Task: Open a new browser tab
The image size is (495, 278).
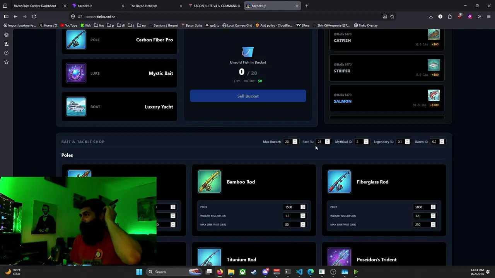Action: [307, 6]
